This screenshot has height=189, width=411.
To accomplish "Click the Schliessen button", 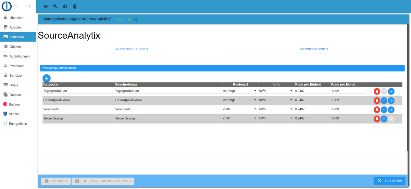I will pos(389,180).
